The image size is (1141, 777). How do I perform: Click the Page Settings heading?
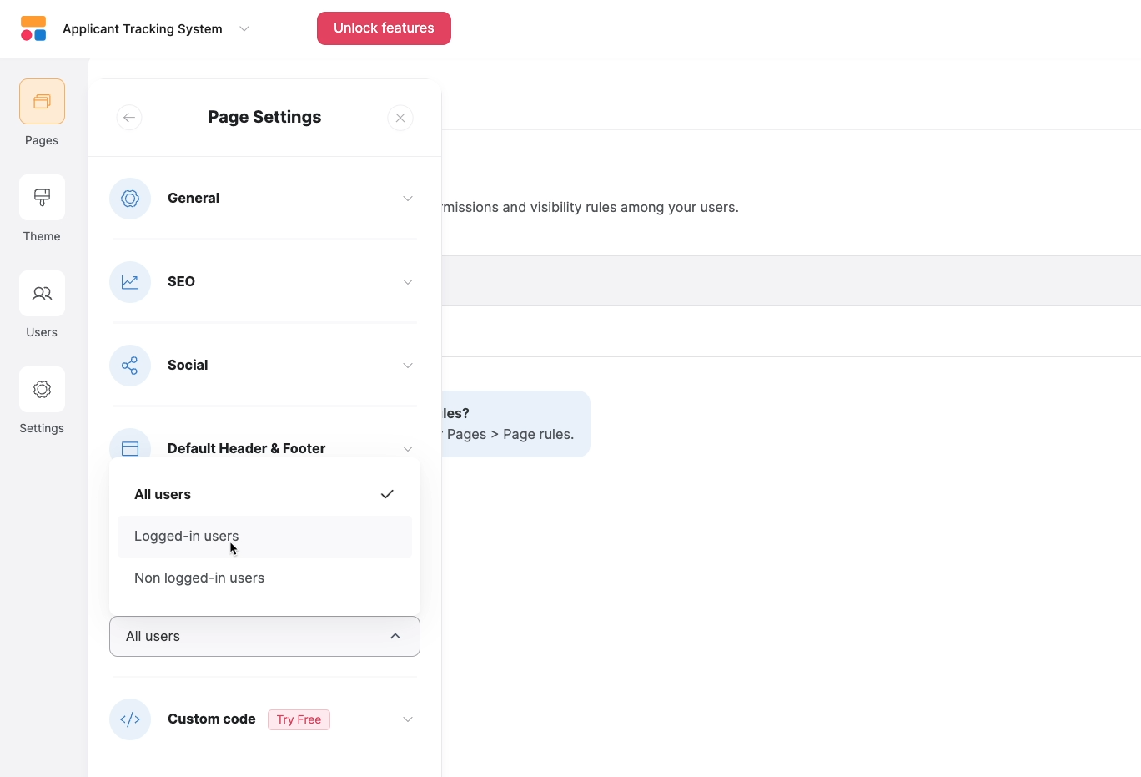click(264, 118)
